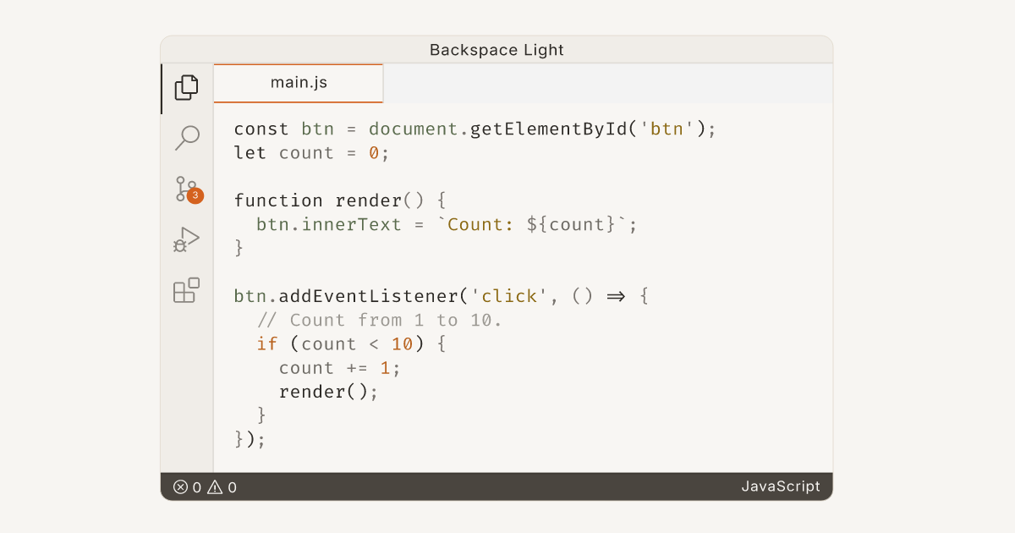Click the 'let count = 0;' line
1015x533 pixels.
point(311,153)
